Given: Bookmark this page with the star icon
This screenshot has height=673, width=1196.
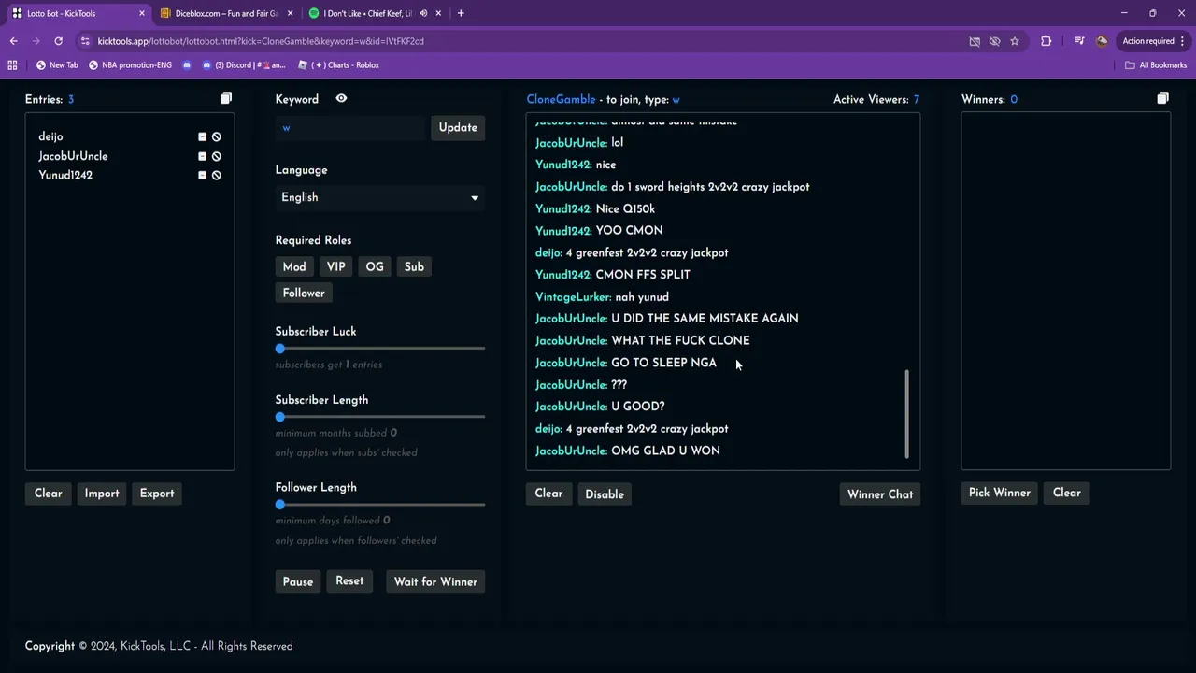Looking at the screenshot, I should [x=1014, y=41].
